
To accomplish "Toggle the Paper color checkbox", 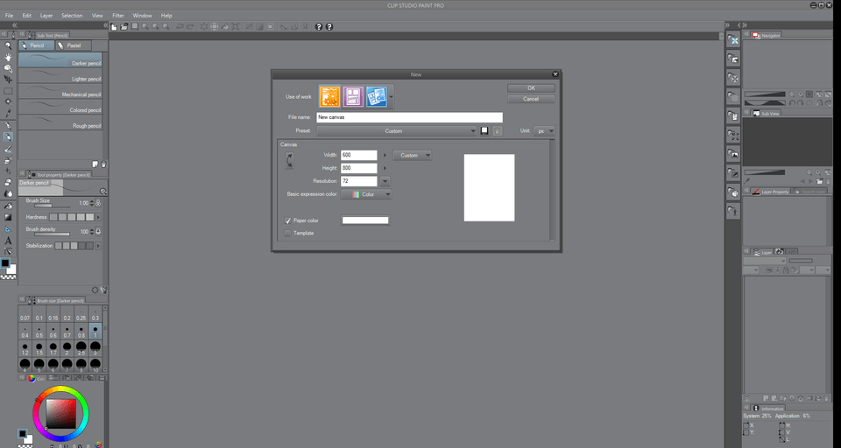I will [287, 220].
